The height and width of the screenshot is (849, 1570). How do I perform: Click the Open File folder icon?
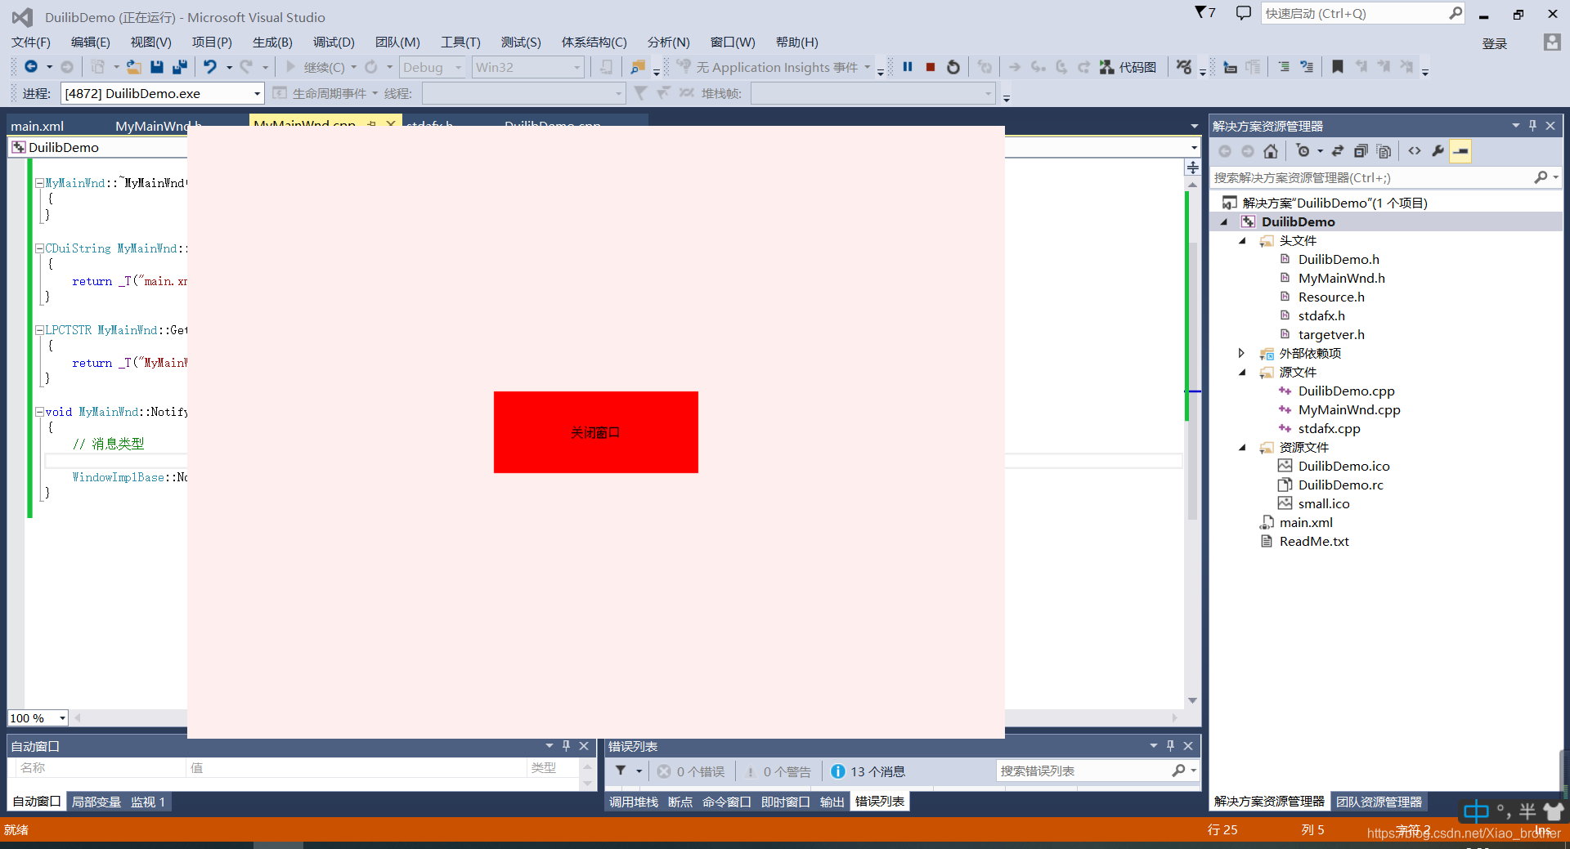pos(134,67)
